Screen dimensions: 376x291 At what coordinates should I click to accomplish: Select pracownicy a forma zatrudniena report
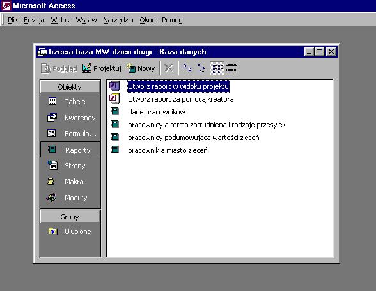click(207, 125)
